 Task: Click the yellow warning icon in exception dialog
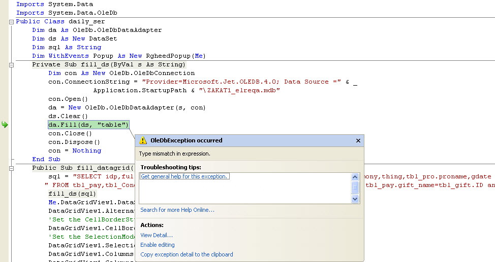point(143,140)
